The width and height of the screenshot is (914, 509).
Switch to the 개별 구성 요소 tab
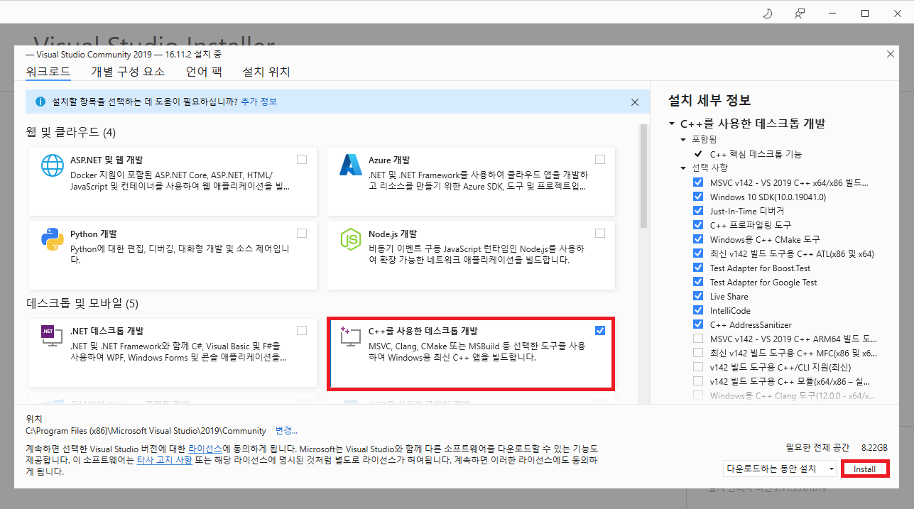(x=128, y=72)
